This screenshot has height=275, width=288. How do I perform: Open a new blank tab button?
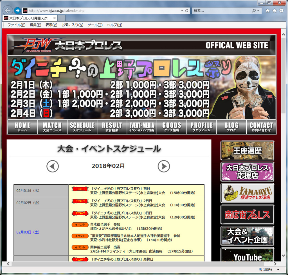[62, 18]
